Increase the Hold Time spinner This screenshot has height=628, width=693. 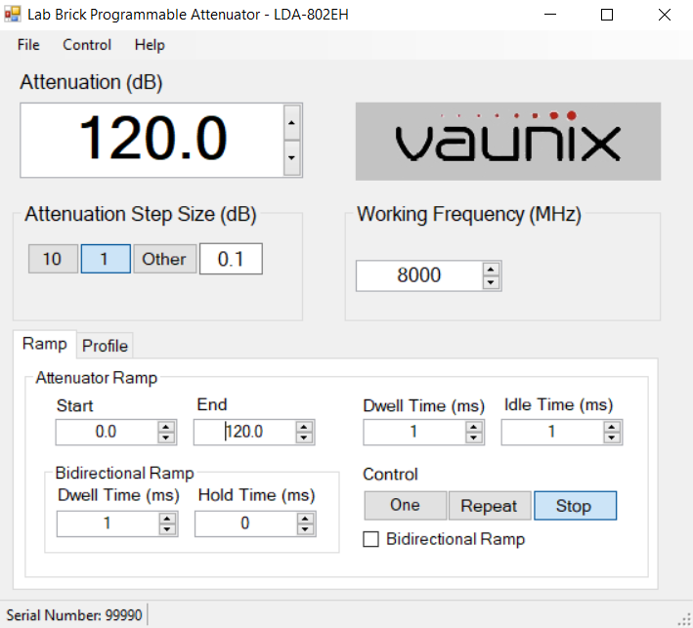click(x=306, y=518)
